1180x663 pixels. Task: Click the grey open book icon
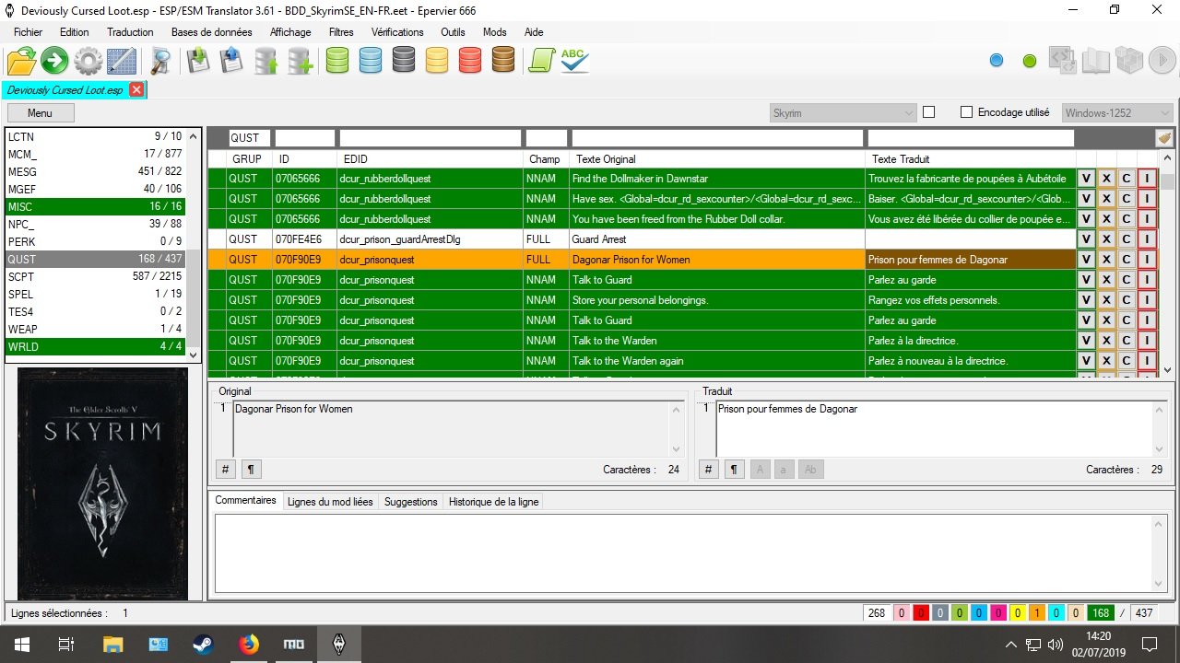pyautogui.click(x=1096, y=62)
